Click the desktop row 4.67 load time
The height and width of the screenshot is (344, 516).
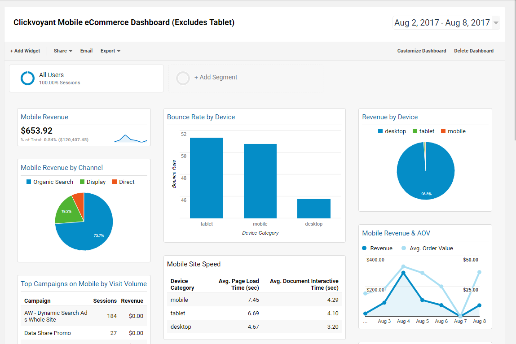coord(253,327)
